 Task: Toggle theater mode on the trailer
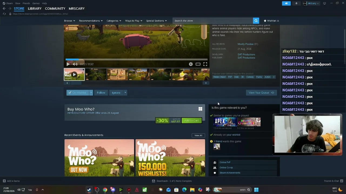click(x=198, y=64)
